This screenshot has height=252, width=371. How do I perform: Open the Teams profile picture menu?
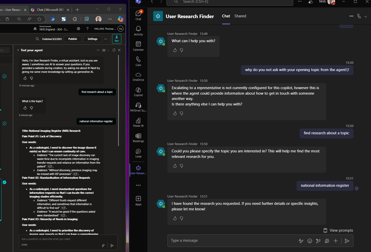(331, 2)
